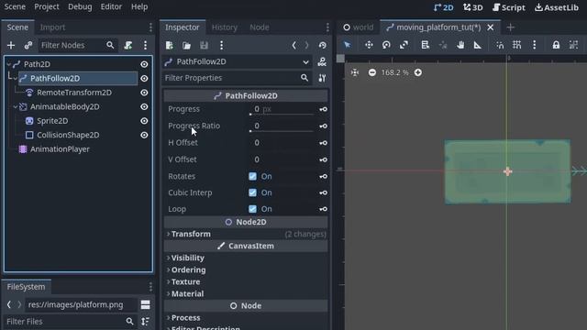Click the Filter Nodes search field
The height and width of the screenshot is (330, 587).
click(78, 45)
